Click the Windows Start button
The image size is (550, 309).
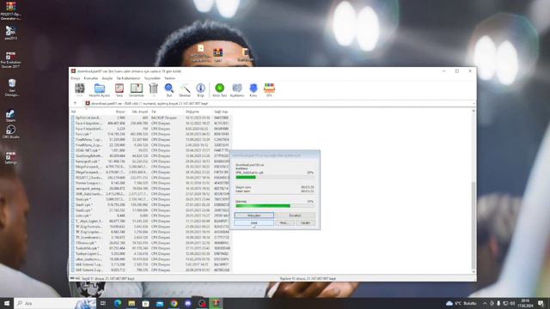click(x=7, y=303)
